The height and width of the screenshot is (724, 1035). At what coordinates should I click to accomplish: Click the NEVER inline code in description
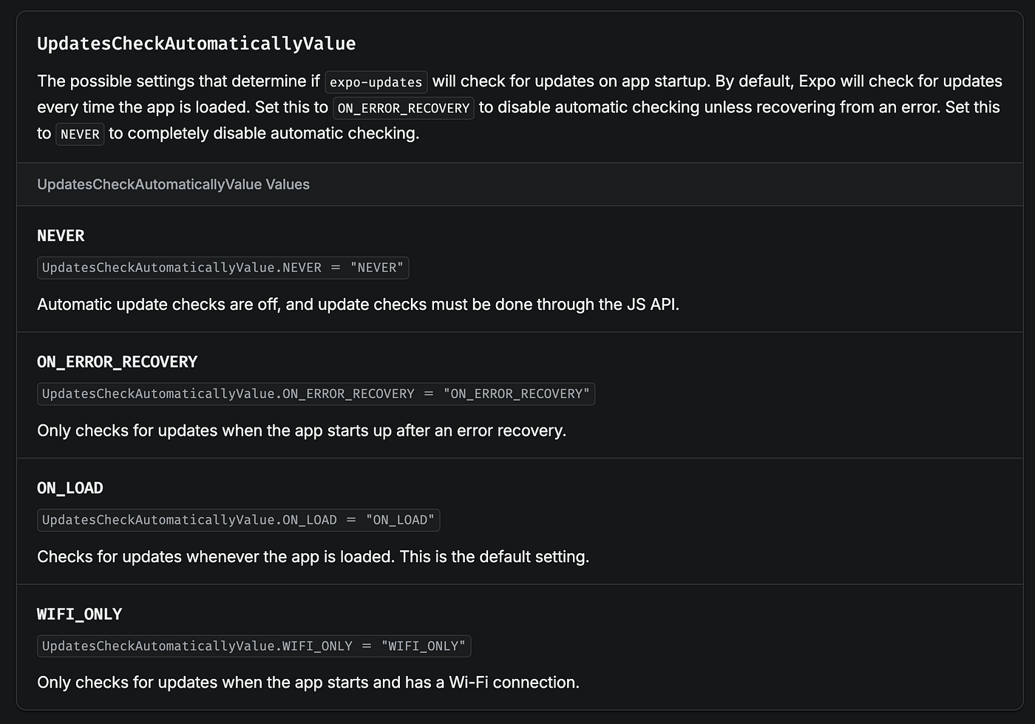[x=80, y=134]
